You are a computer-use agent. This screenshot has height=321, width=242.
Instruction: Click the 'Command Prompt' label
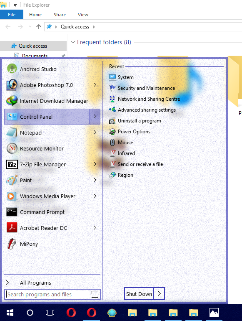pyautogui.click(x=42, y=212)
